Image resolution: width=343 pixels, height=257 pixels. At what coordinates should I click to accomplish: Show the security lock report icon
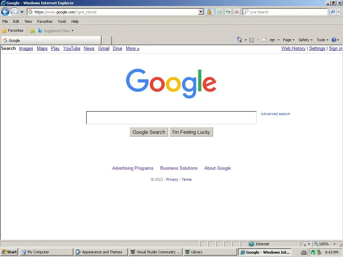click(209, 12)
